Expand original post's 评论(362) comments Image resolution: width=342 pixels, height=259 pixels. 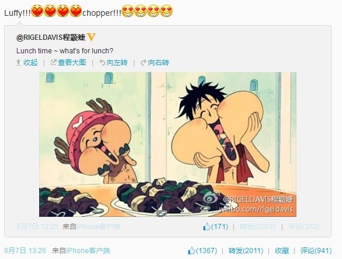tap(303, 226)
